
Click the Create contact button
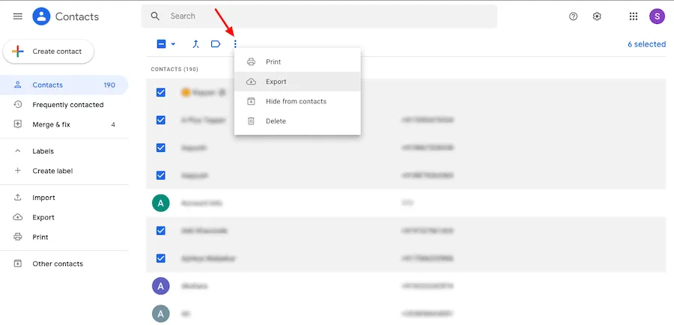pyautogui.click(x=48, y=52)
